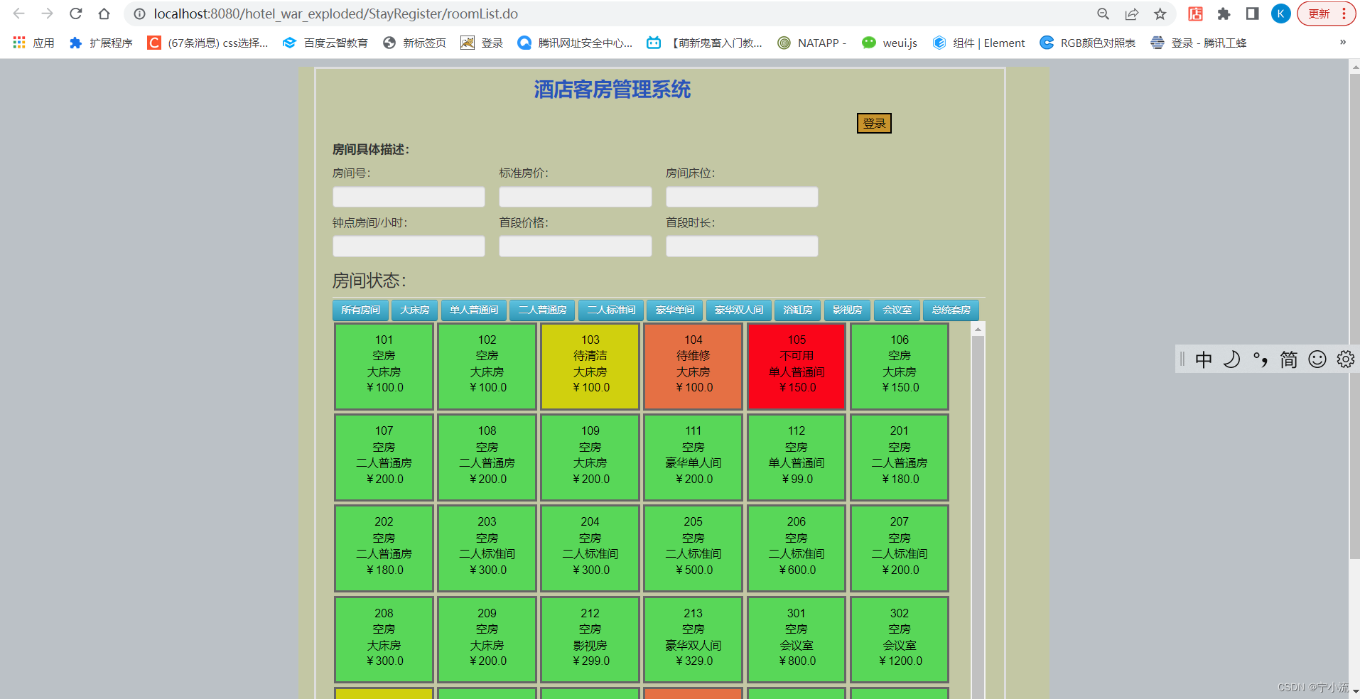Select room 302 会议室 card
The width and height of the screenshot is (1360, 699).
tap(900, 640)
